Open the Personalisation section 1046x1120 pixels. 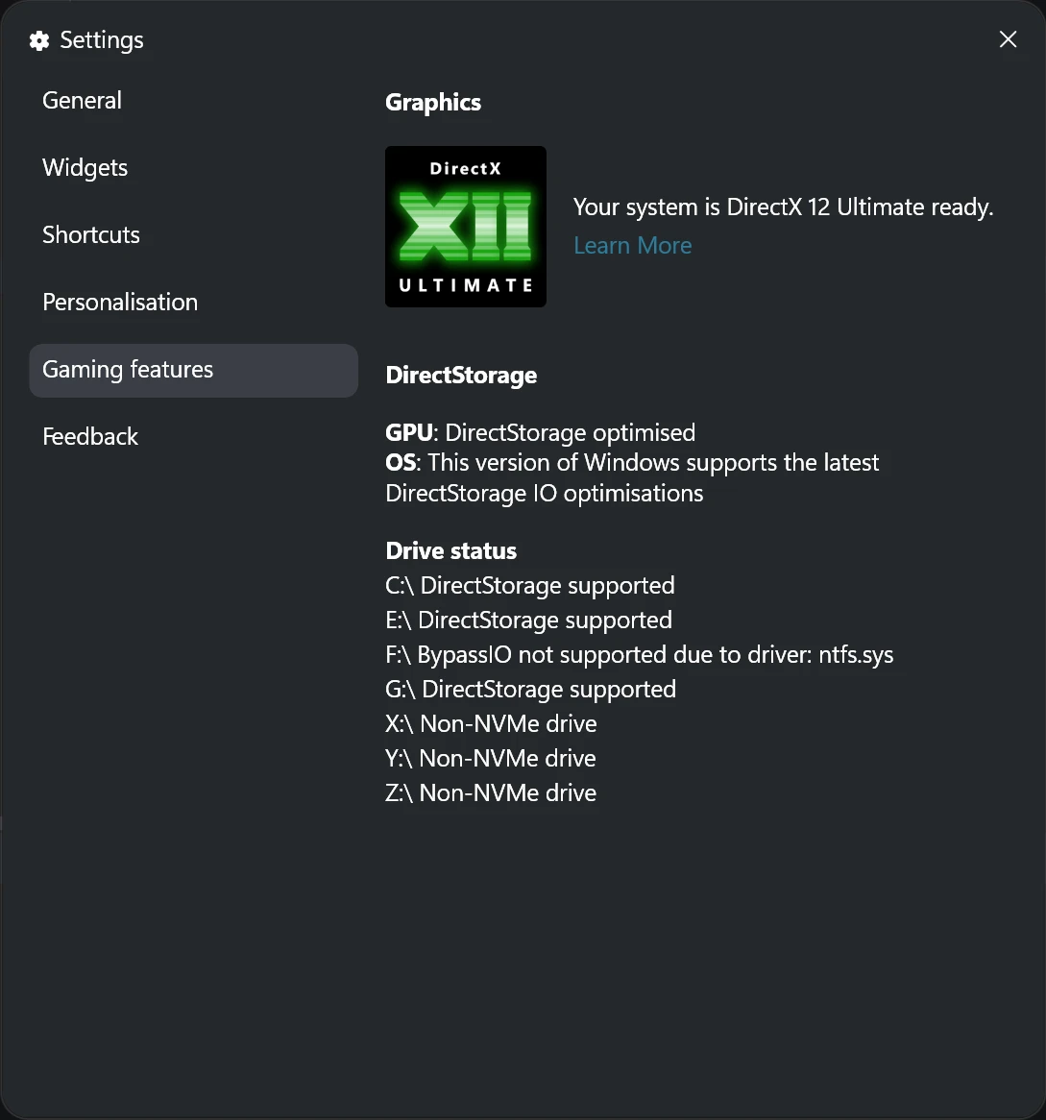pos(119,302)
